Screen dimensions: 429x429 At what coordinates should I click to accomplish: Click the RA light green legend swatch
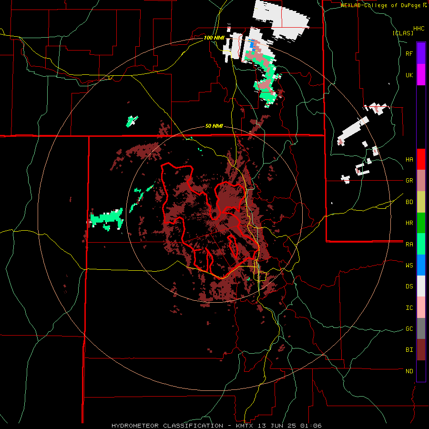(x=421, y=244)
